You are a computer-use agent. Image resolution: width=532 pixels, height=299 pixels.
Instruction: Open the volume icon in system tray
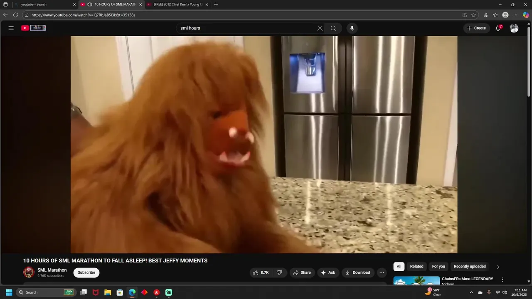505,292
